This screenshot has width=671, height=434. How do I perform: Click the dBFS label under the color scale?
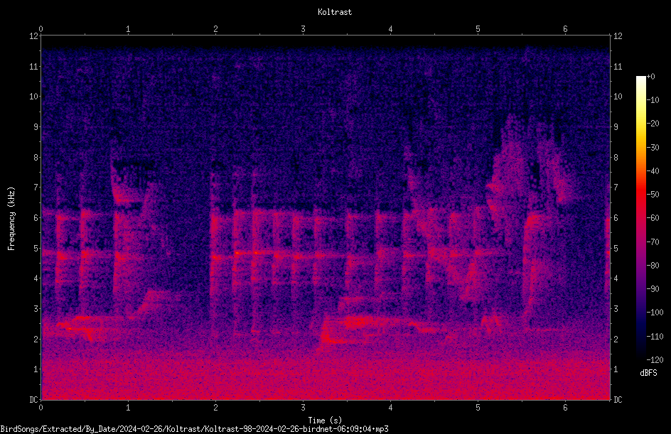(648, 373)
